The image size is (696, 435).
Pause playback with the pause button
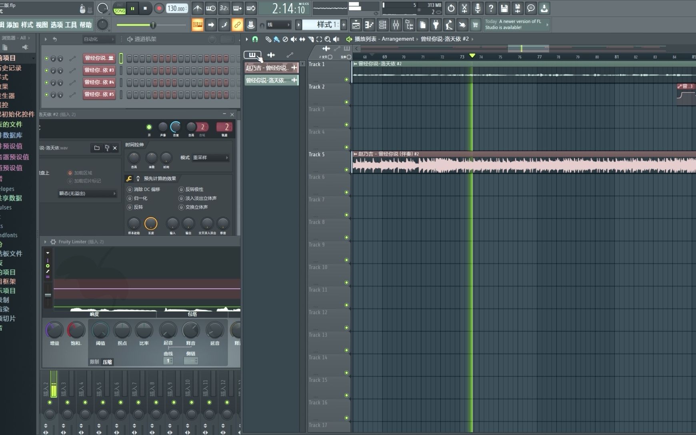pyautogui.click(x=132, y=8)
